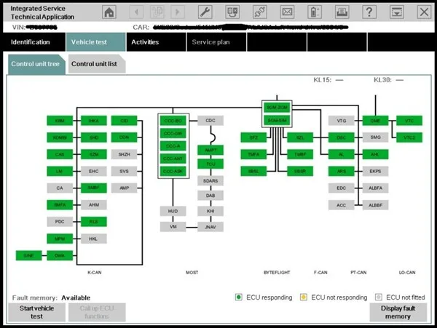Click the Display fault memory button

click(398, 312)
